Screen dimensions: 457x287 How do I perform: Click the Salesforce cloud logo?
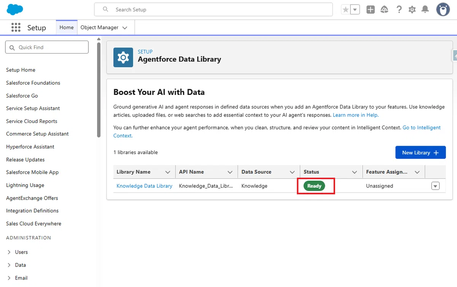click(x=15, y=9)
